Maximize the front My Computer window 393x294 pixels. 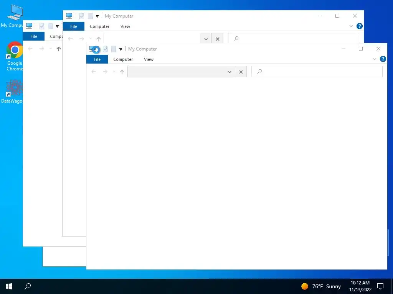pos(361,49)
